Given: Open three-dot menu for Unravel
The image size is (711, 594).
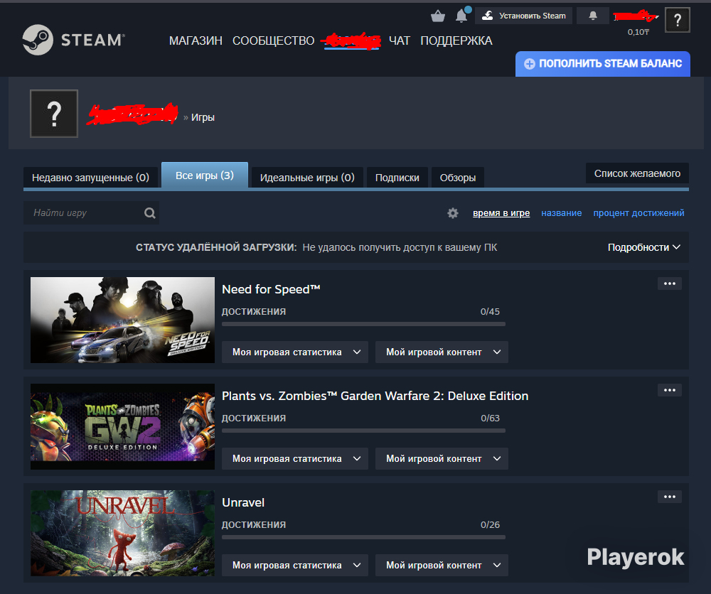Looking at the screenshot, I should (x=669, y=497).
